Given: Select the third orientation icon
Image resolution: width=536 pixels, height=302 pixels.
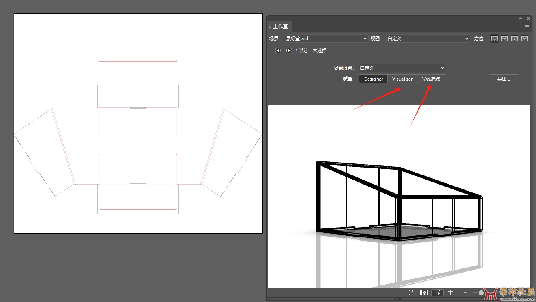Looking at the screenshot, I should 514,38.
